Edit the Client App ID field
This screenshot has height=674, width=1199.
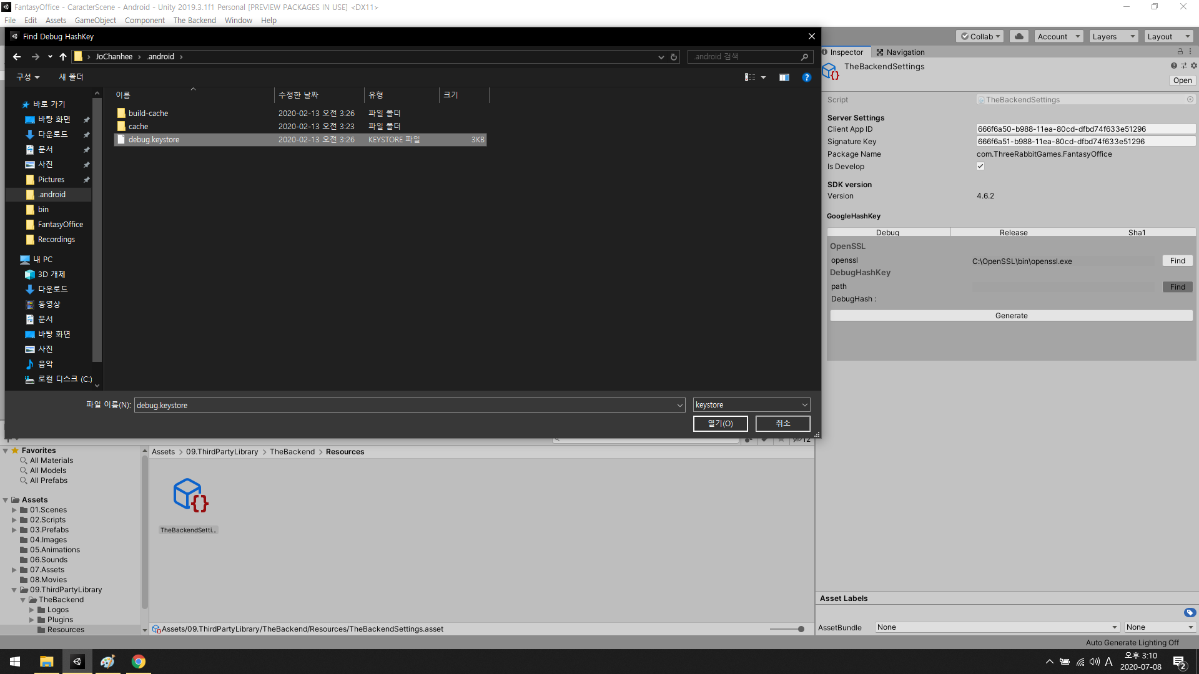(x=1085, y=129)
